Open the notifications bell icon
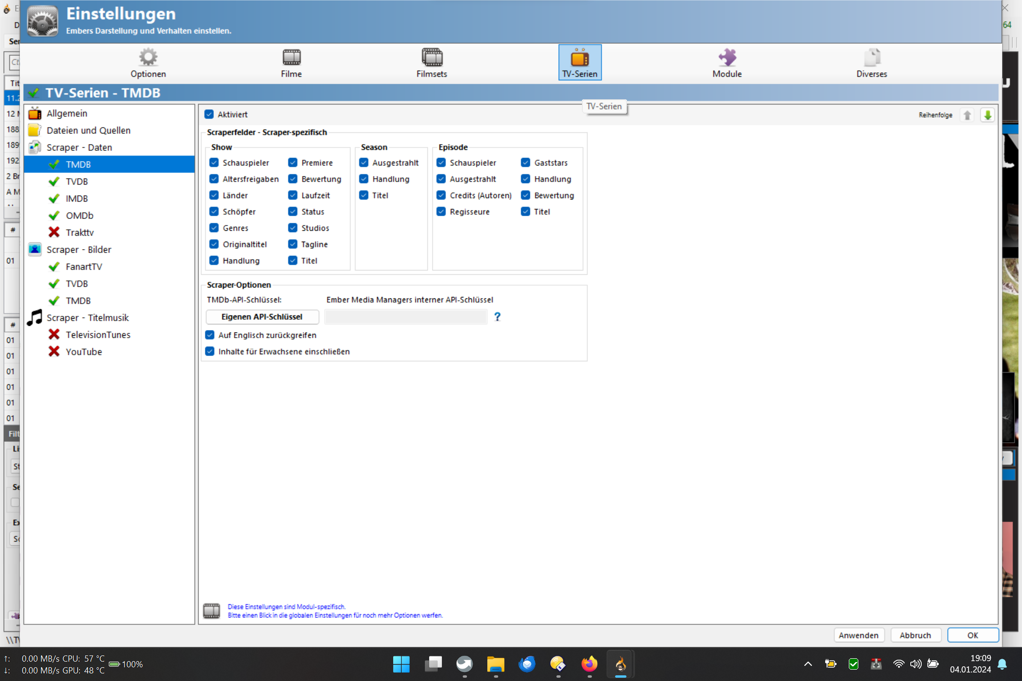 point(1002,664)
